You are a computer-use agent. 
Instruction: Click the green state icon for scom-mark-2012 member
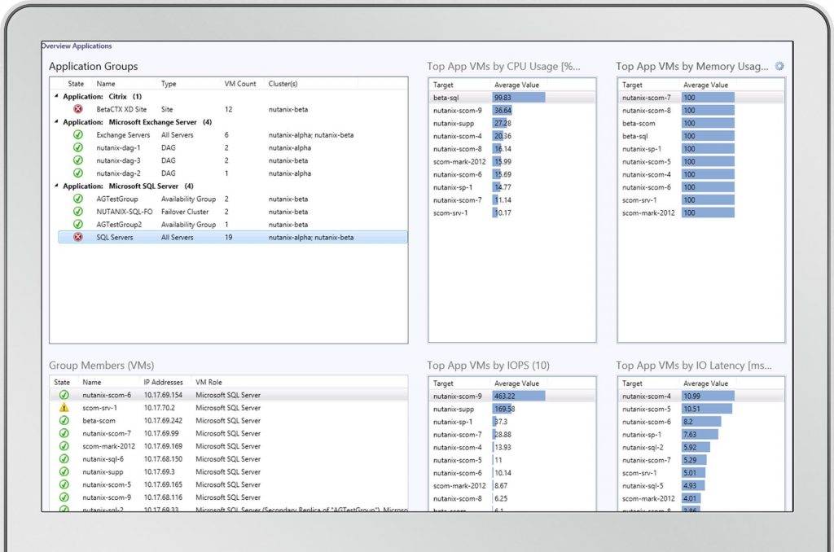[64, 445]
